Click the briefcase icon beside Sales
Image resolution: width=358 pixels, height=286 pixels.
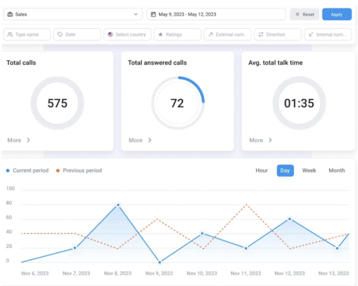10,14
